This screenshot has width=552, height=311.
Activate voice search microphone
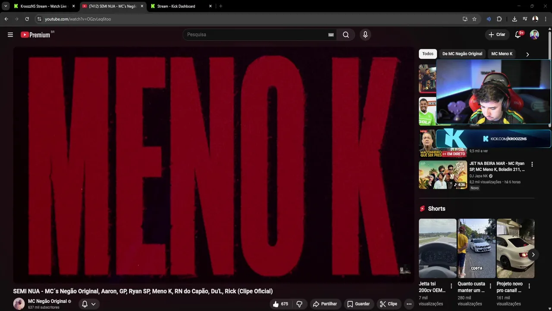pos(365,35)
